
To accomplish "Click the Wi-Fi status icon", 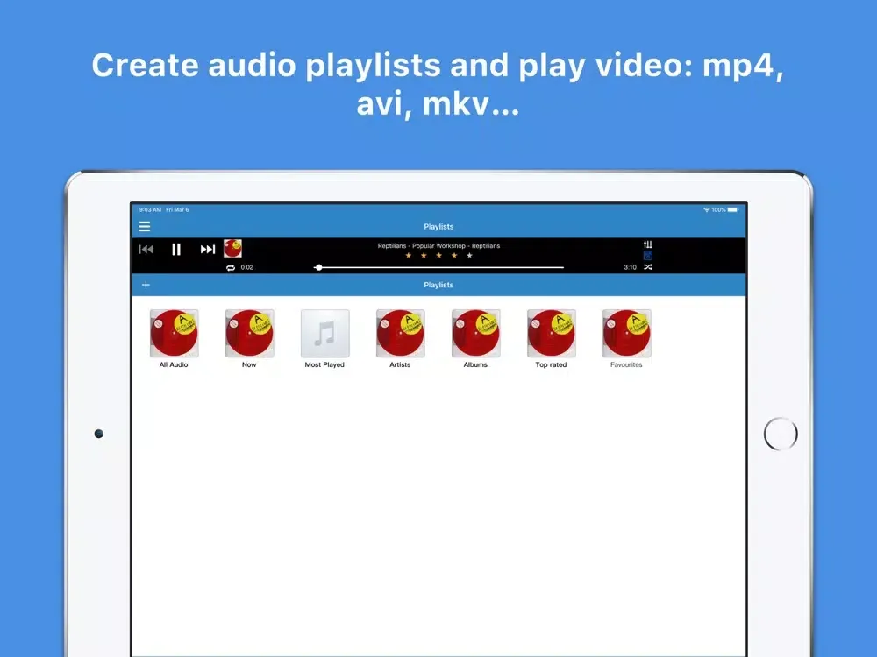I will point(707,209).
